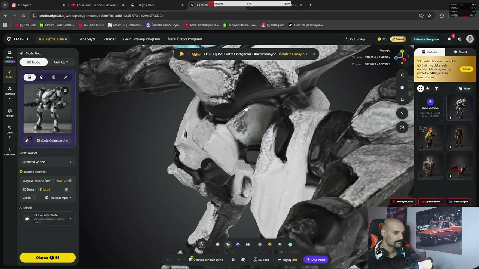Click the grid settings icon in viewport
Screen dimensions: 479x269
[x=402, y=100]
